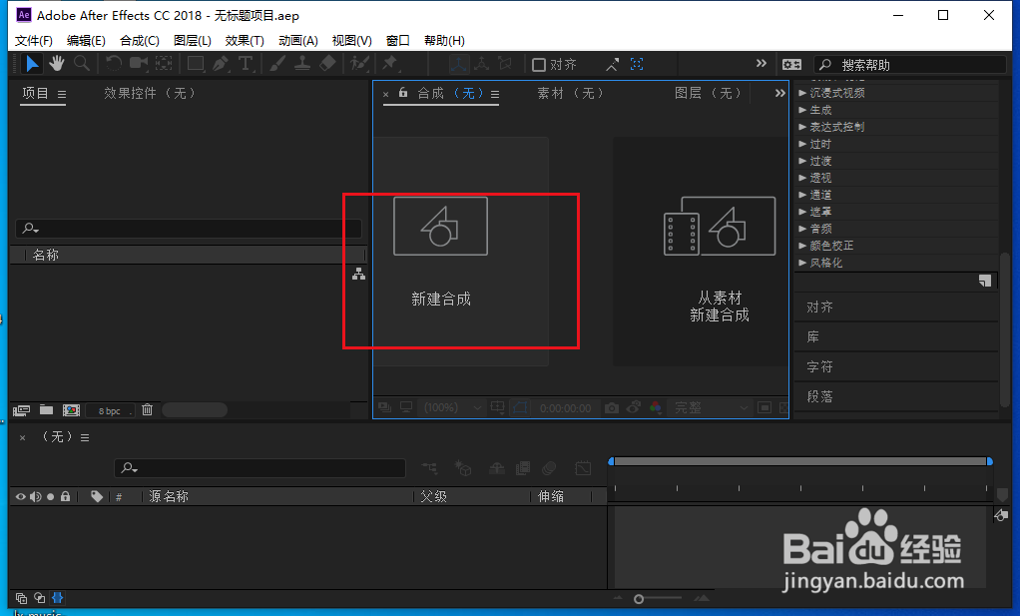Open the 合成 panel hamburger menu
Viewport: 1020px width, 616px height.
(x=495, y=94)
